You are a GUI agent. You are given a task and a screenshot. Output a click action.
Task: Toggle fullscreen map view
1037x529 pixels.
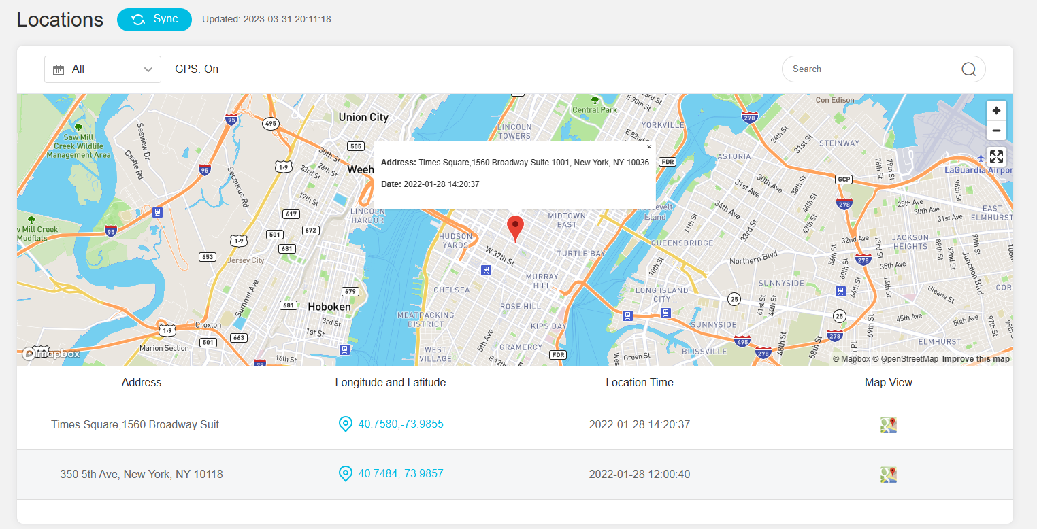996,157
